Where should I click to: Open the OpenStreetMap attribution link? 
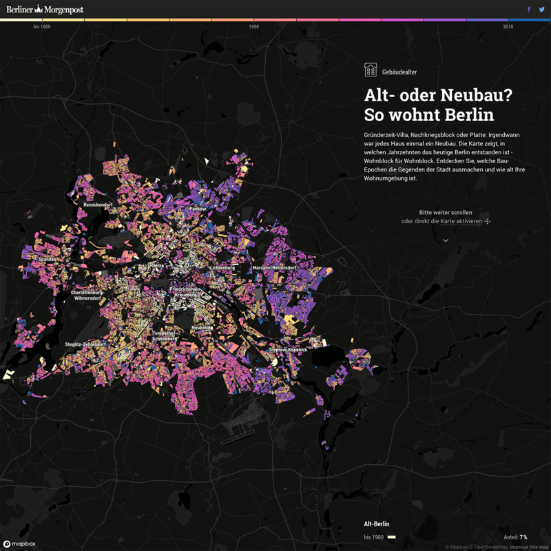pyautogui.click(x=489, y=547)
